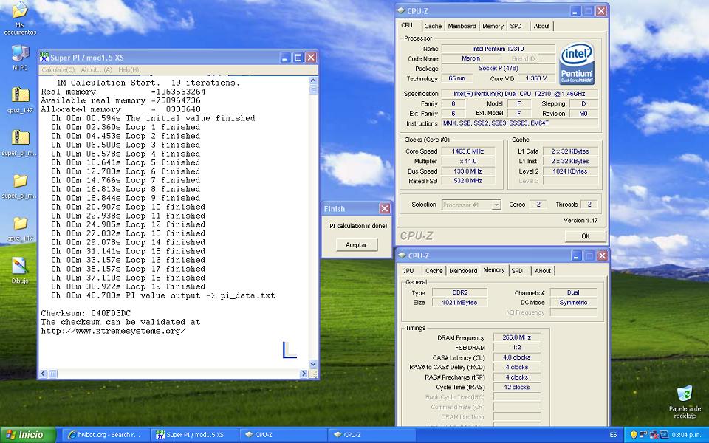
Task: Click the Level 2 cache value 1024 KBytes
Action: pyautogui.click(x=569, y=171)
